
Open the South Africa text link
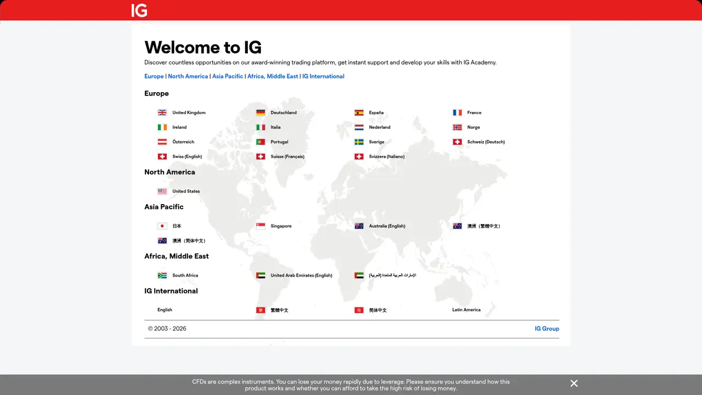click(185, 275)
